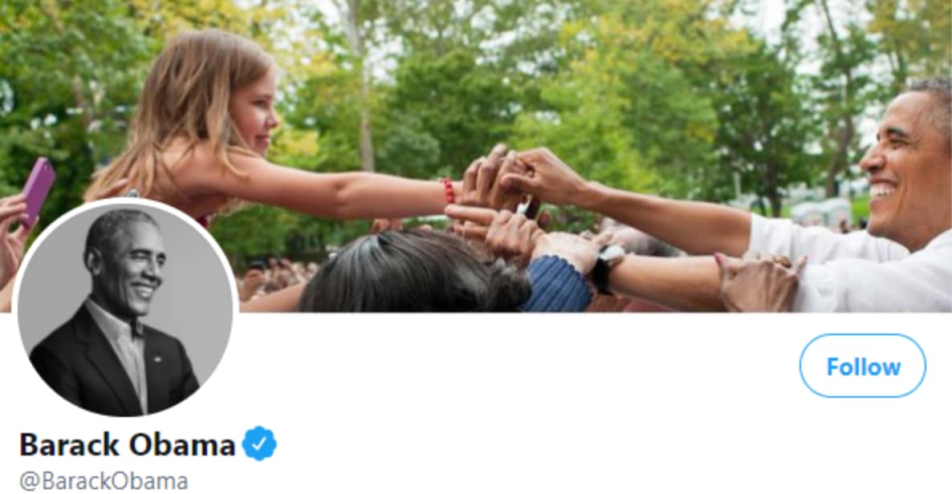952x494 pixels.
Task: Click the pink phone in the banner
Action: 38,191
